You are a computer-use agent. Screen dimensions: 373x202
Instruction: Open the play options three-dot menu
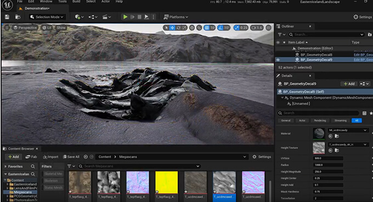(x=154, y=17)
